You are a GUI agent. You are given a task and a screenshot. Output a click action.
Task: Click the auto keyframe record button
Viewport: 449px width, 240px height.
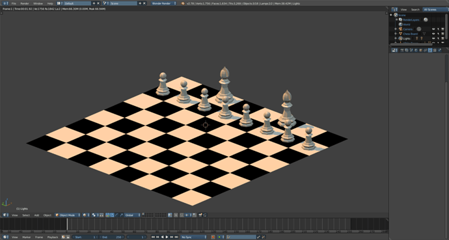tap(213, 237)
